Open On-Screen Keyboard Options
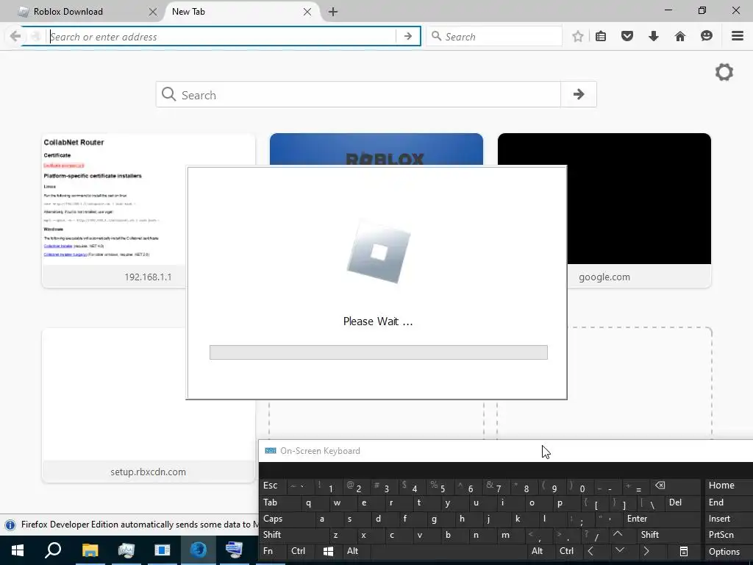Screen dimensions: 753x565 [728, 552]
